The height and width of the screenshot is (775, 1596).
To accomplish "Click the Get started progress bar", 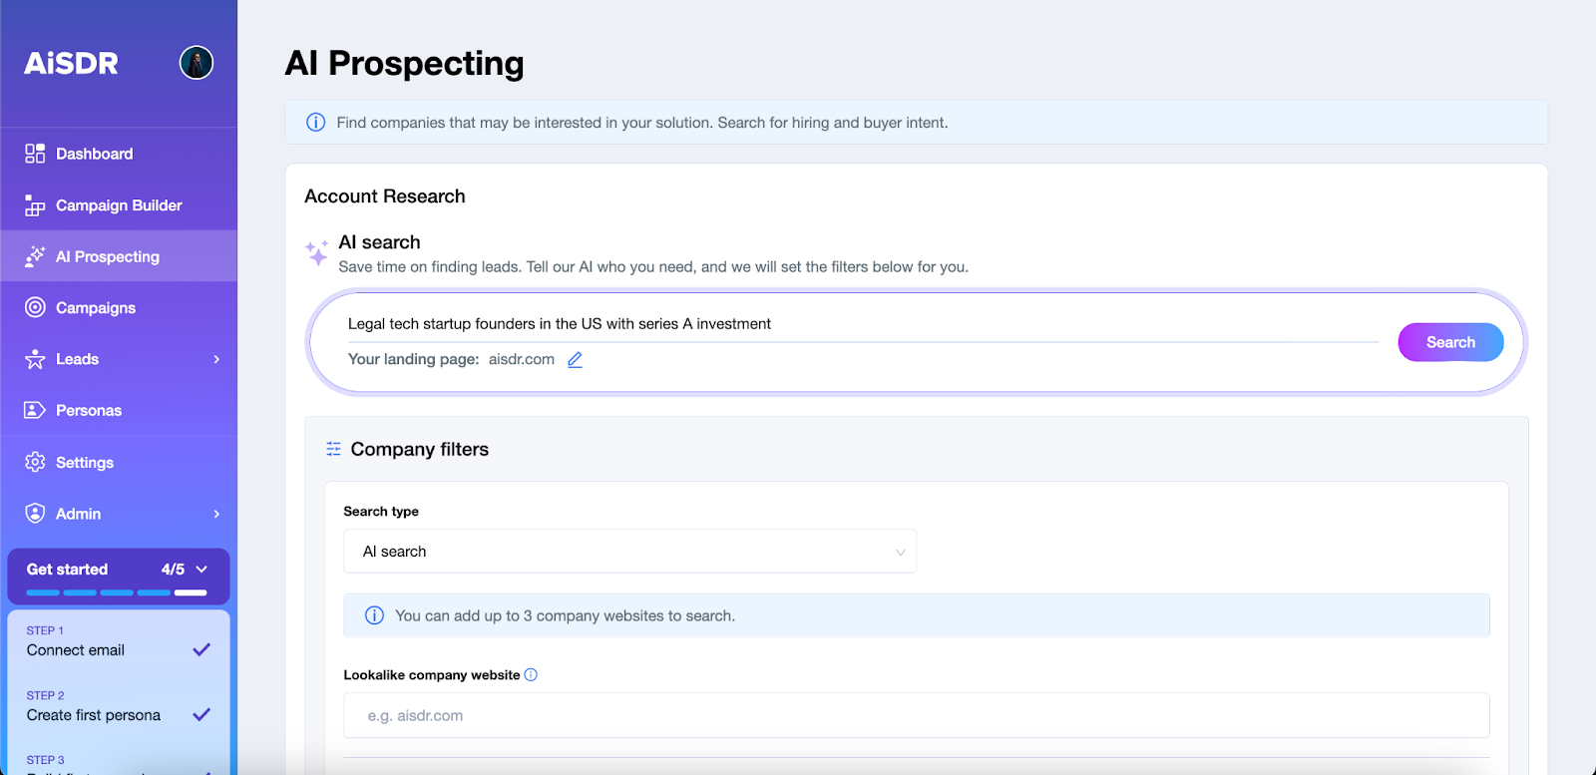I will 117,592.
